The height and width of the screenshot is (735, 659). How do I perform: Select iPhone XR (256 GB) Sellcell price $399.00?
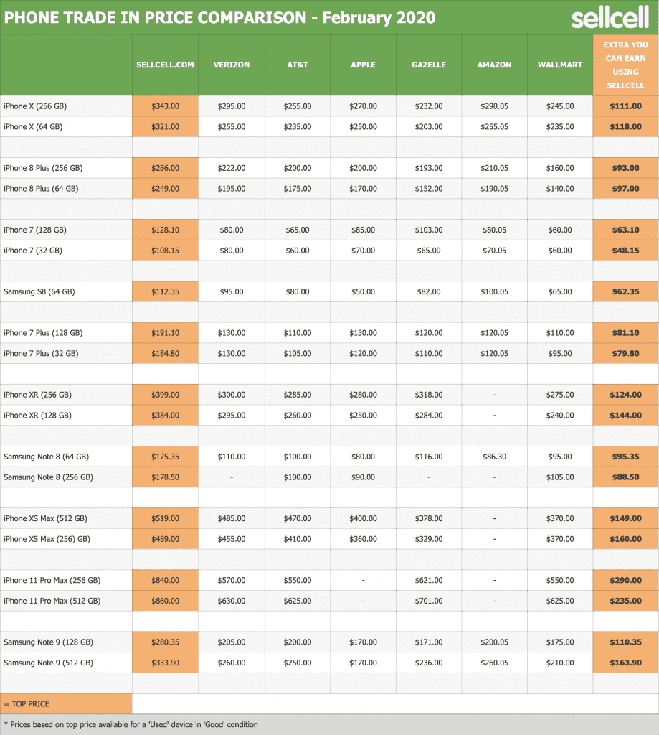click(166, 395)
